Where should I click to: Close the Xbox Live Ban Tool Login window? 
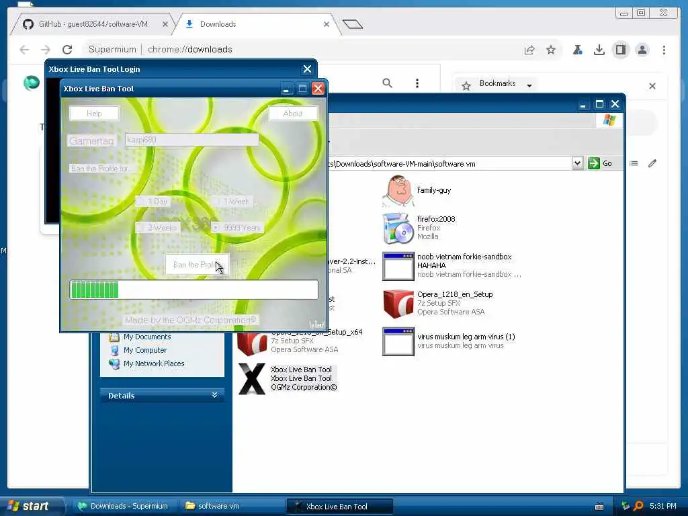coord(307,69)
